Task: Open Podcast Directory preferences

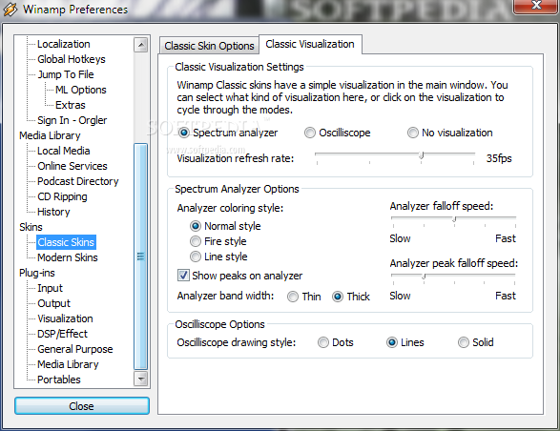Action: click(x=78, y=181)
